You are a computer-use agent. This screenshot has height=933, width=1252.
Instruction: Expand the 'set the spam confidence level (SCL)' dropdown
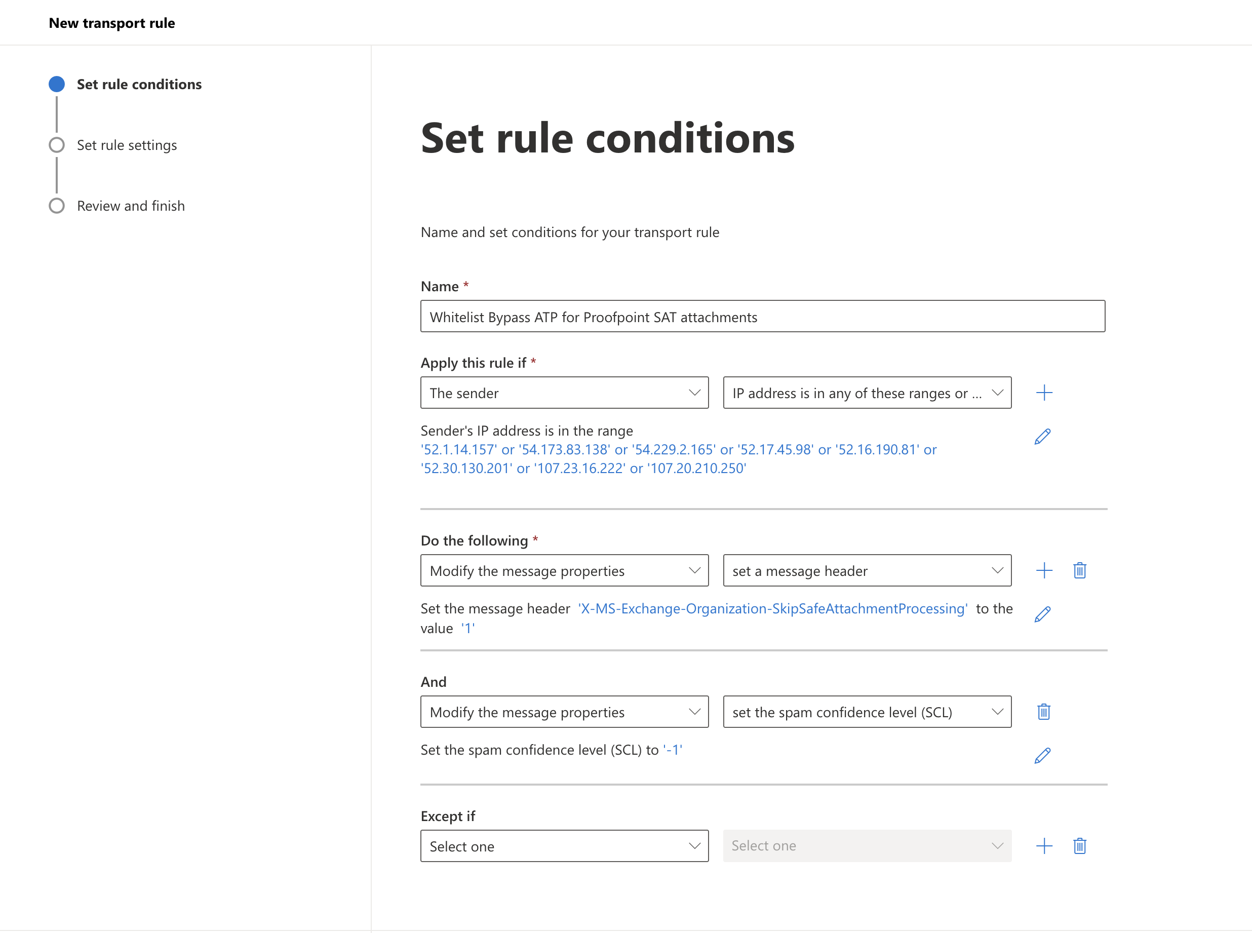[866, 712]
